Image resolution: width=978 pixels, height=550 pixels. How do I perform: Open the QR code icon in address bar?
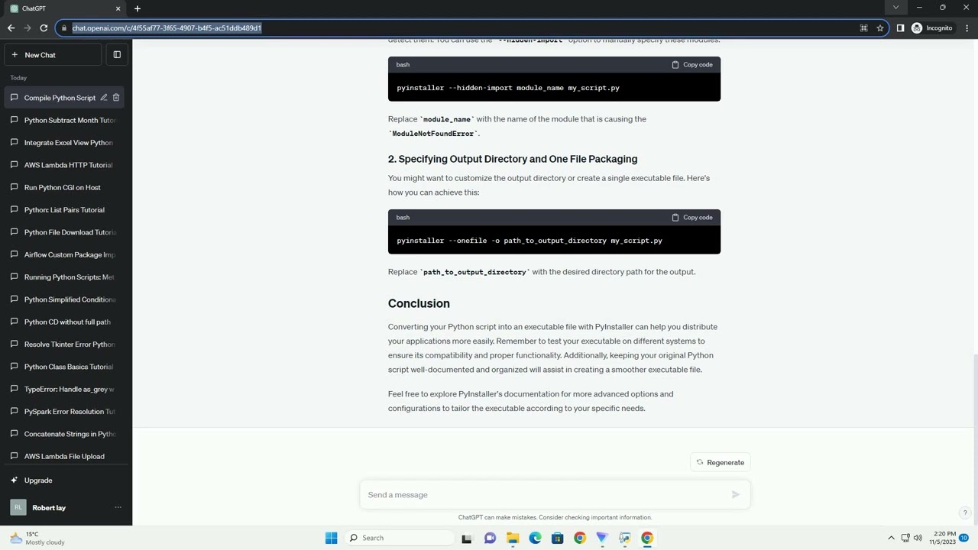(x=863, y=28)
